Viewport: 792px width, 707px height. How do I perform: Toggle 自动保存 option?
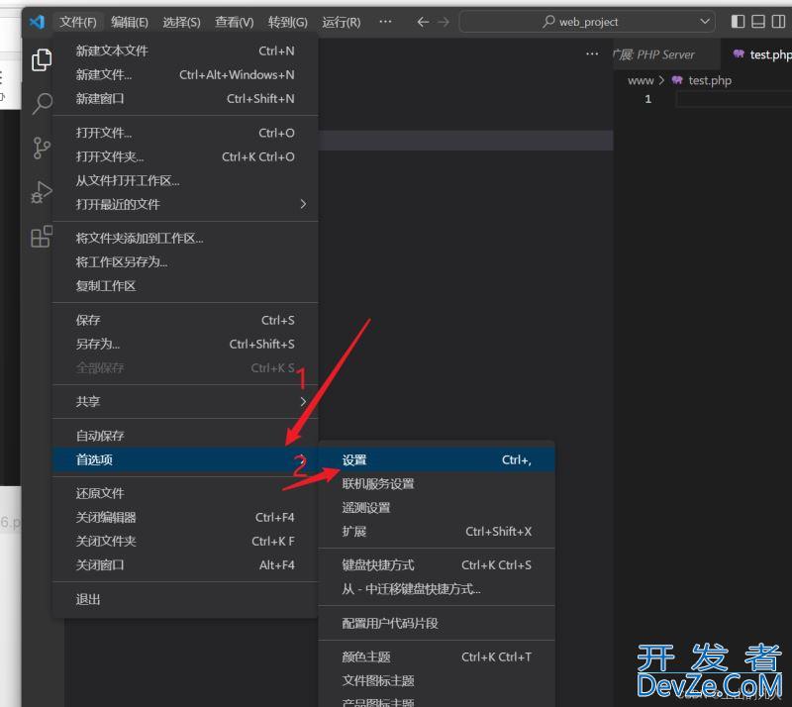point(185,436)
